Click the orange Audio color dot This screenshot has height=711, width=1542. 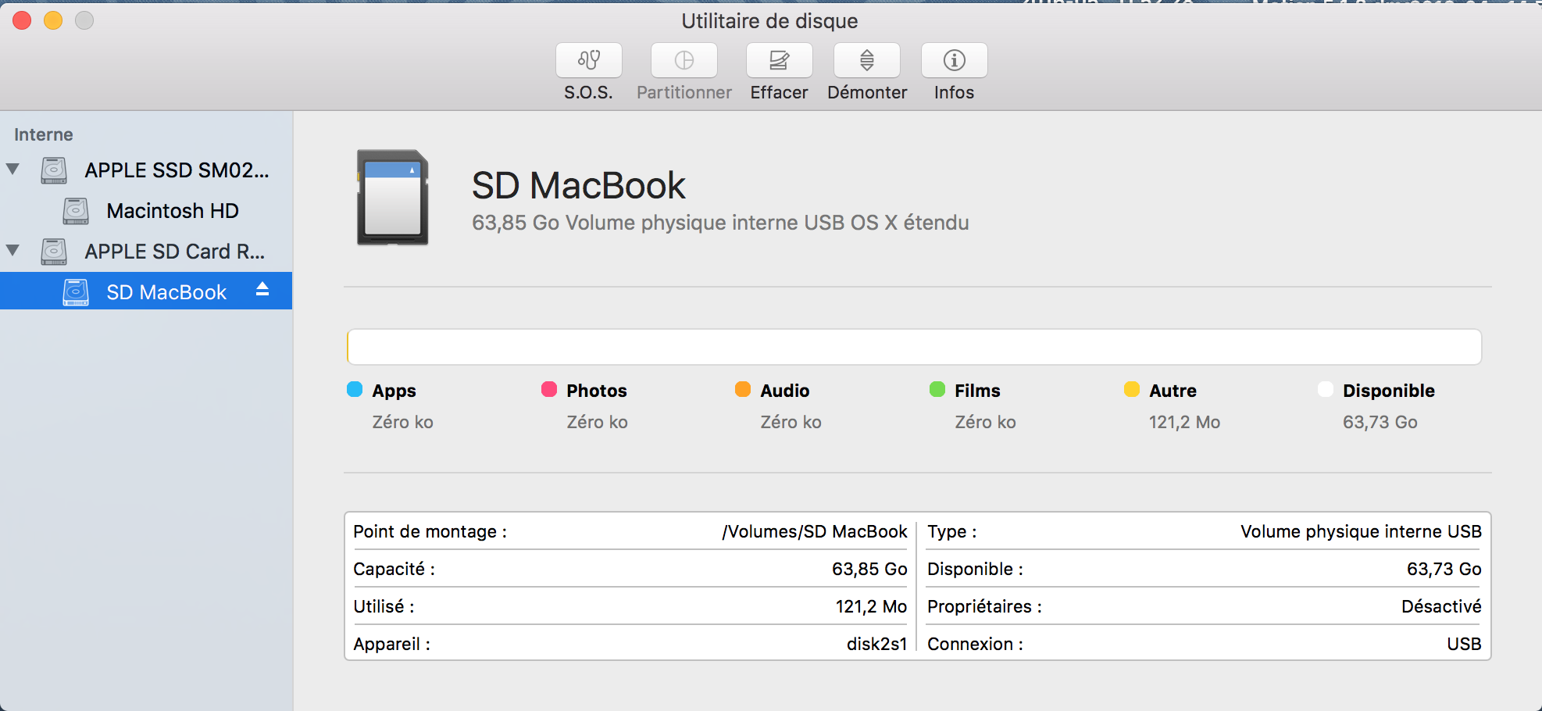tap(743, 389)
